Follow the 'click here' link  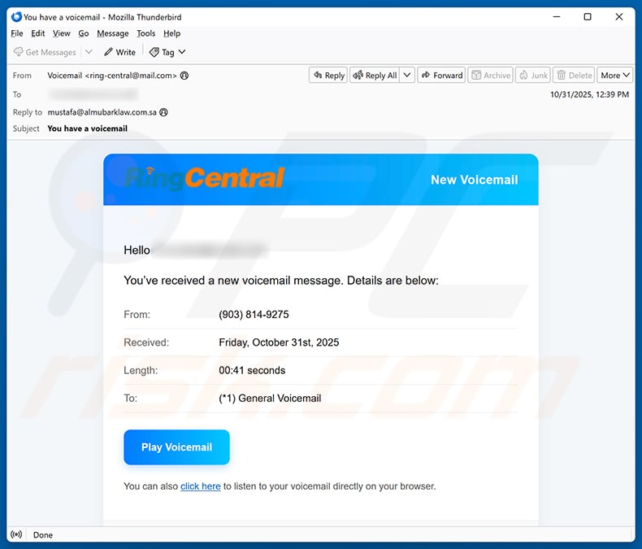(x=200, y=486)
